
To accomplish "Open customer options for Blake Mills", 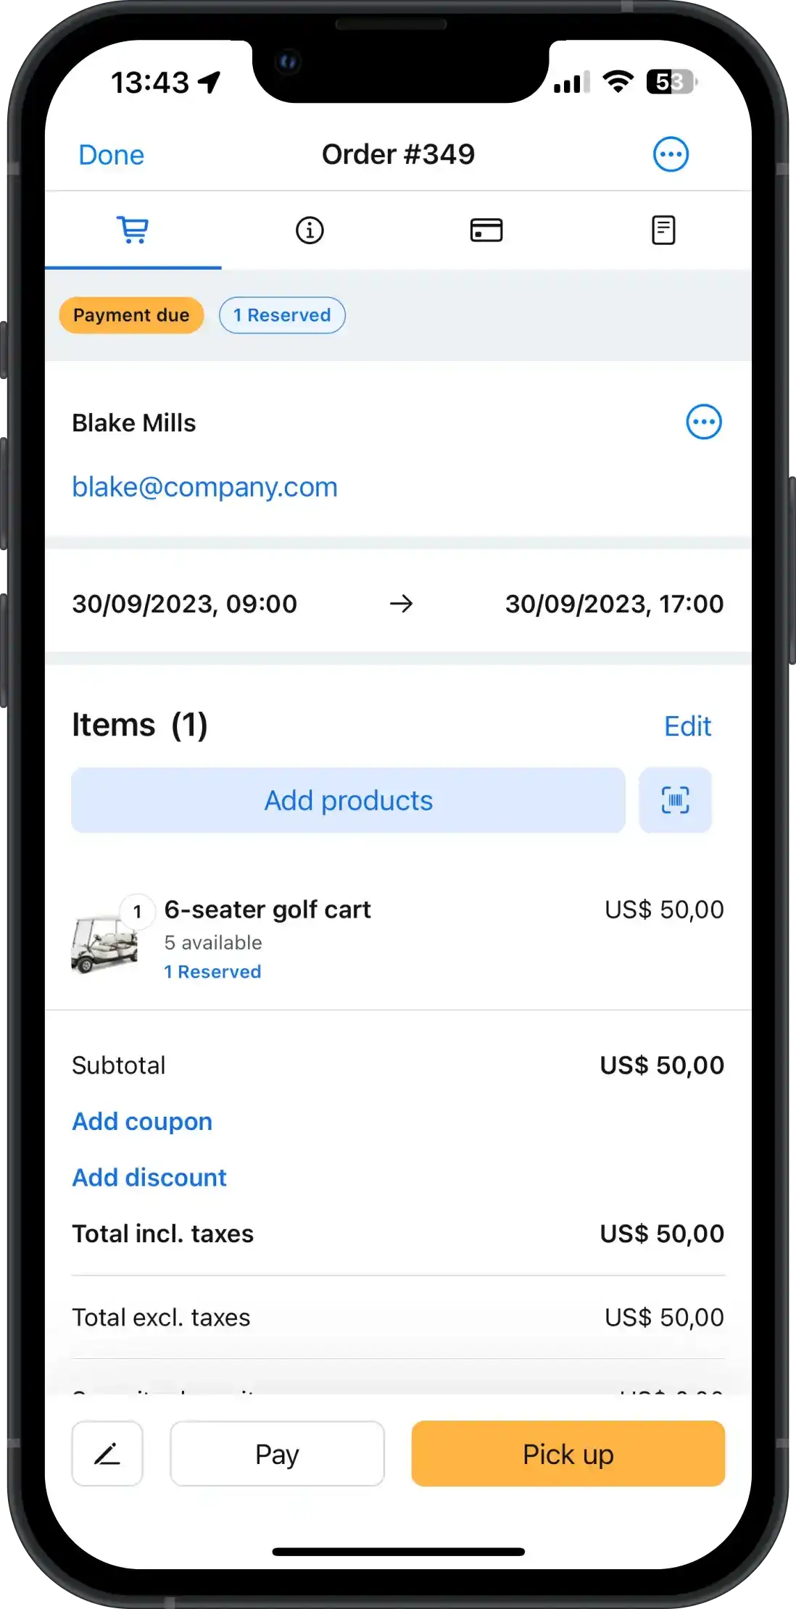I will pyautogui.click(x=703, y=422).
